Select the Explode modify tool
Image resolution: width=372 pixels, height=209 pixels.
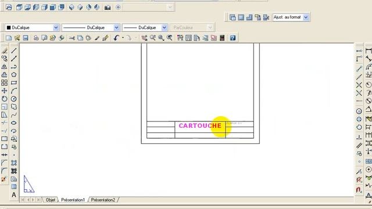[x=4, y=179]
